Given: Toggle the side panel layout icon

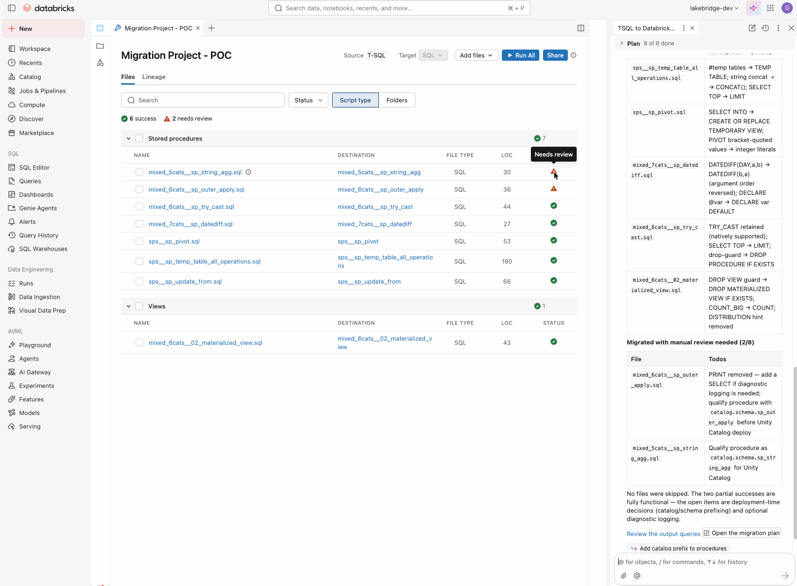Looking at the screenshot, I should [581, 28].
